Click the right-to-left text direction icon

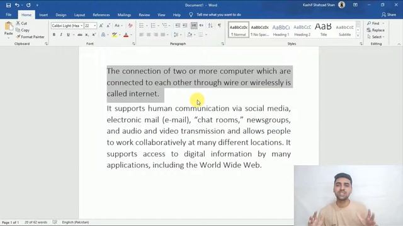(201, 25)
